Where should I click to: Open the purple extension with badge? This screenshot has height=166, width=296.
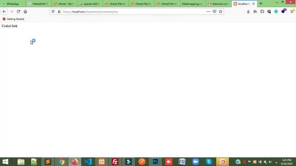click(283, 11)
